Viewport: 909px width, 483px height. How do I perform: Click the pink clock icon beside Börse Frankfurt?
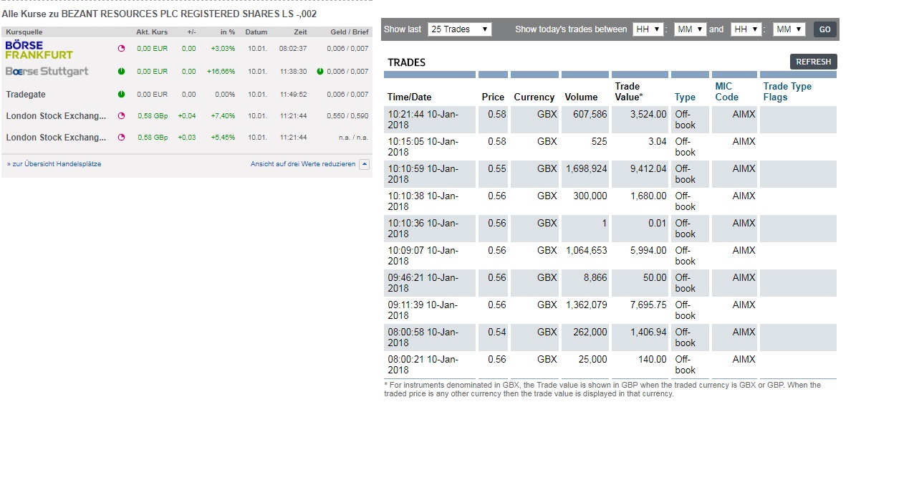[121, 49]
